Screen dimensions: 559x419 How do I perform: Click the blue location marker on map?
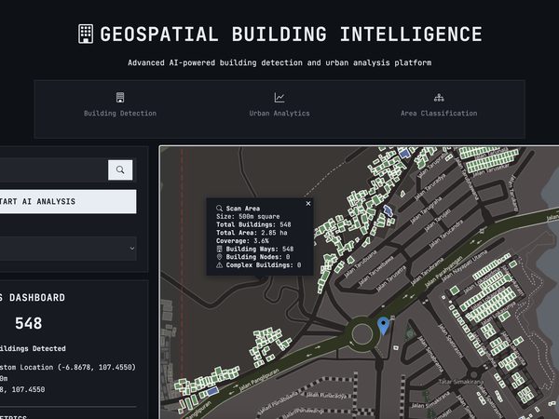point(383,326)
